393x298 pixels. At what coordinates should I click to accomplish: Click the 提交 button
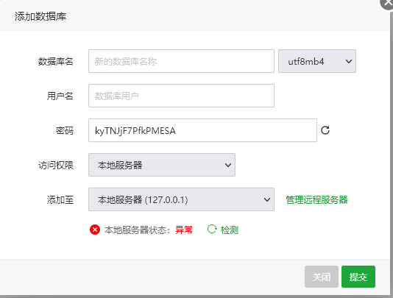click(358, 277)
